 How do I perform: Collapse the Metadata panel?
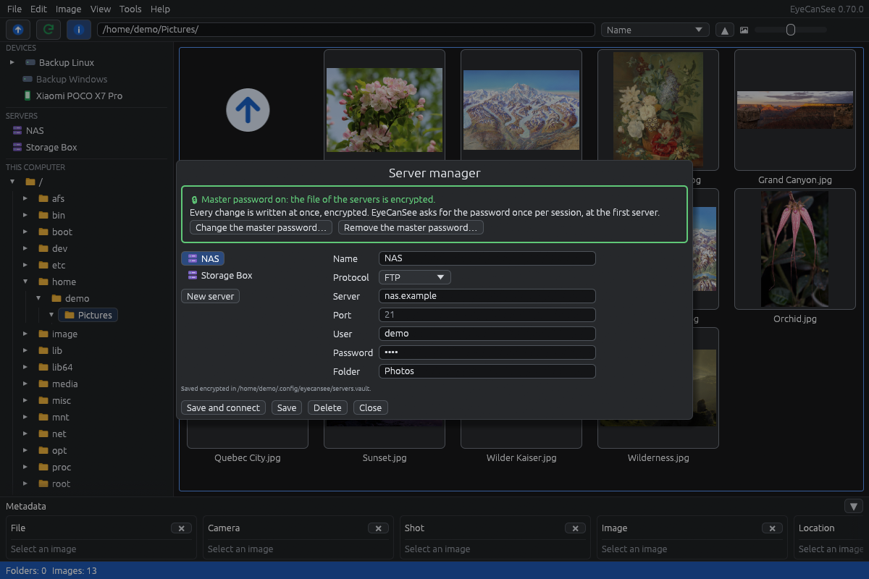click(x=854, y=507)
